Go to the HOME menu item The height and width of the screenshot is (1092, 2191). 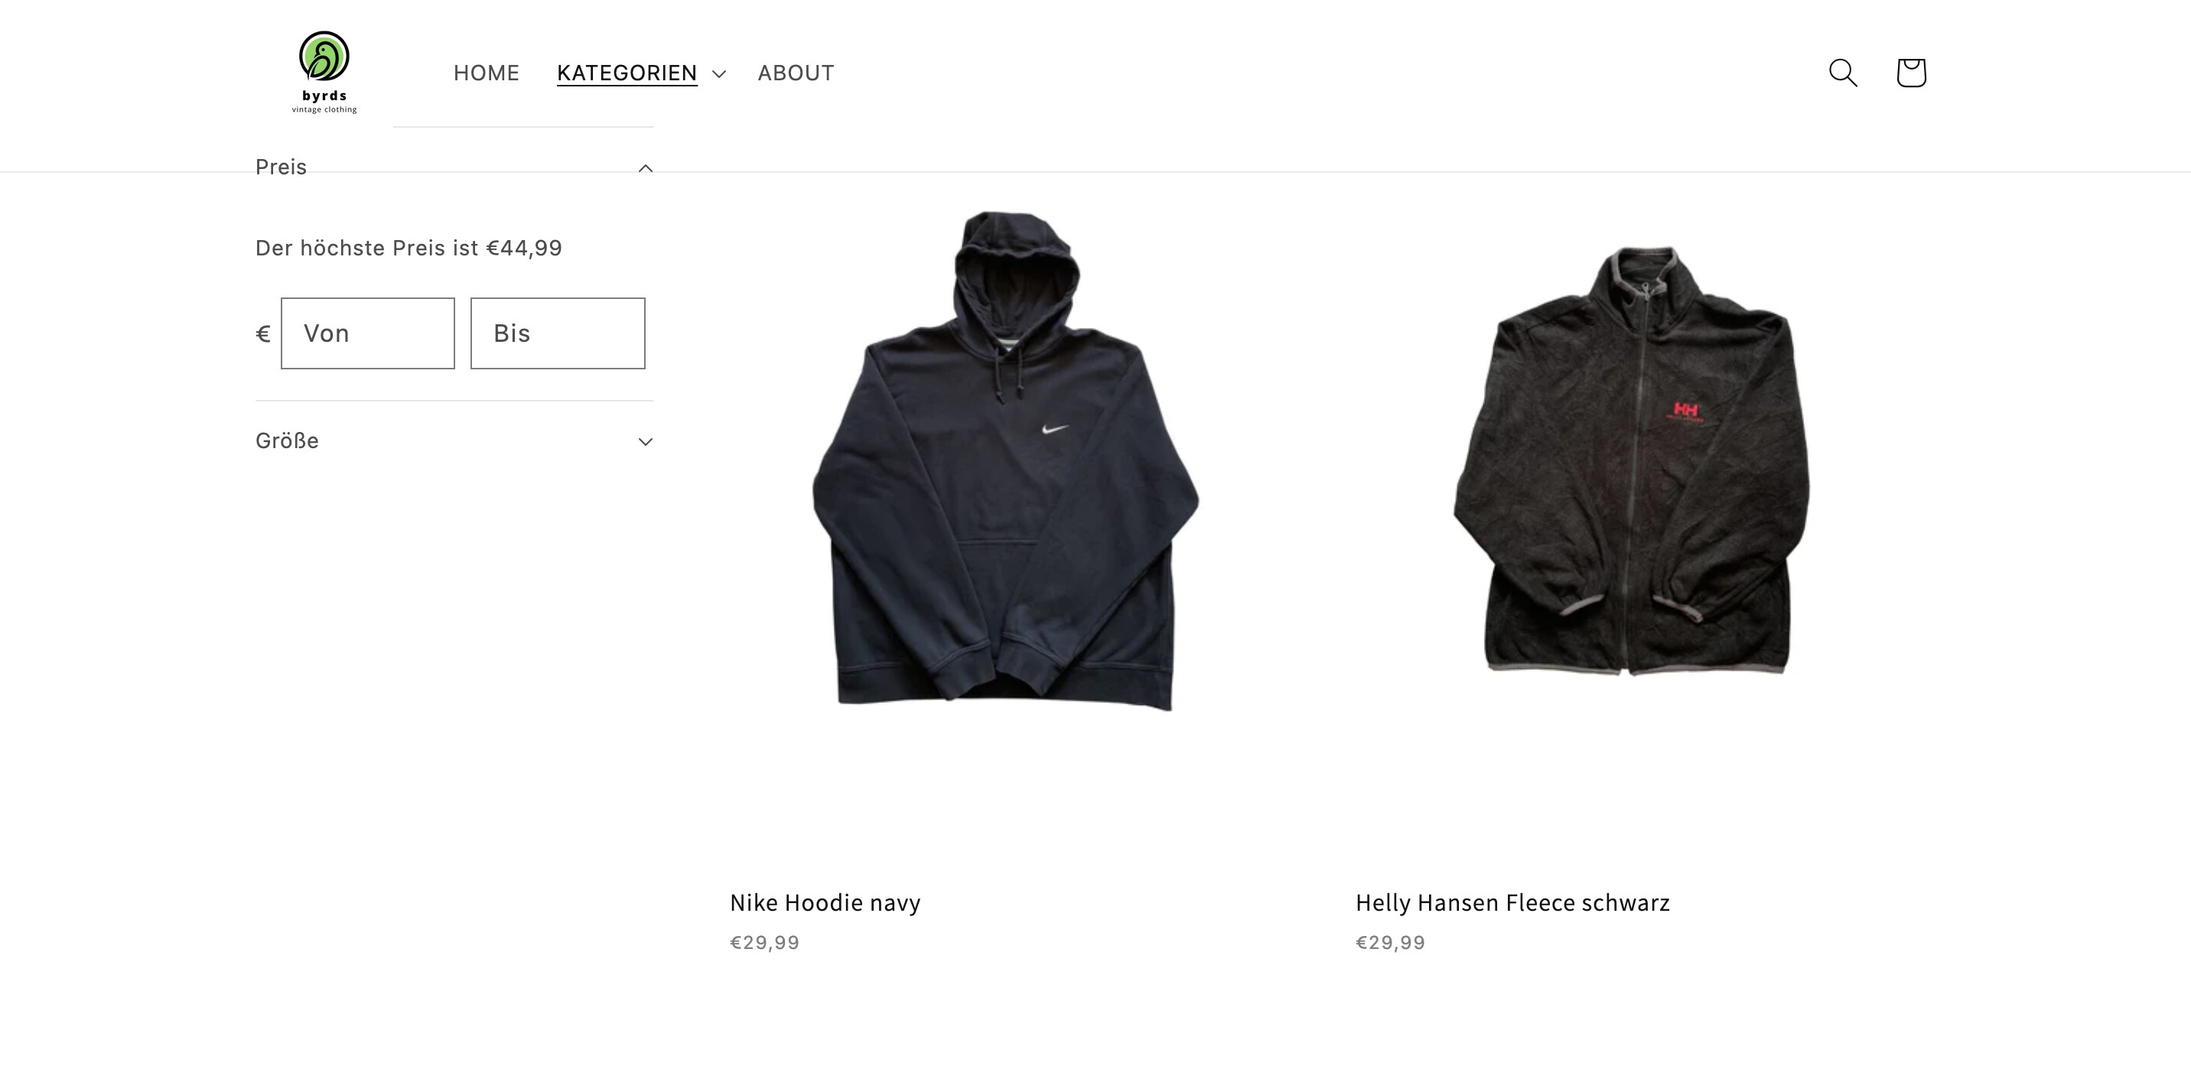(487, 73)
